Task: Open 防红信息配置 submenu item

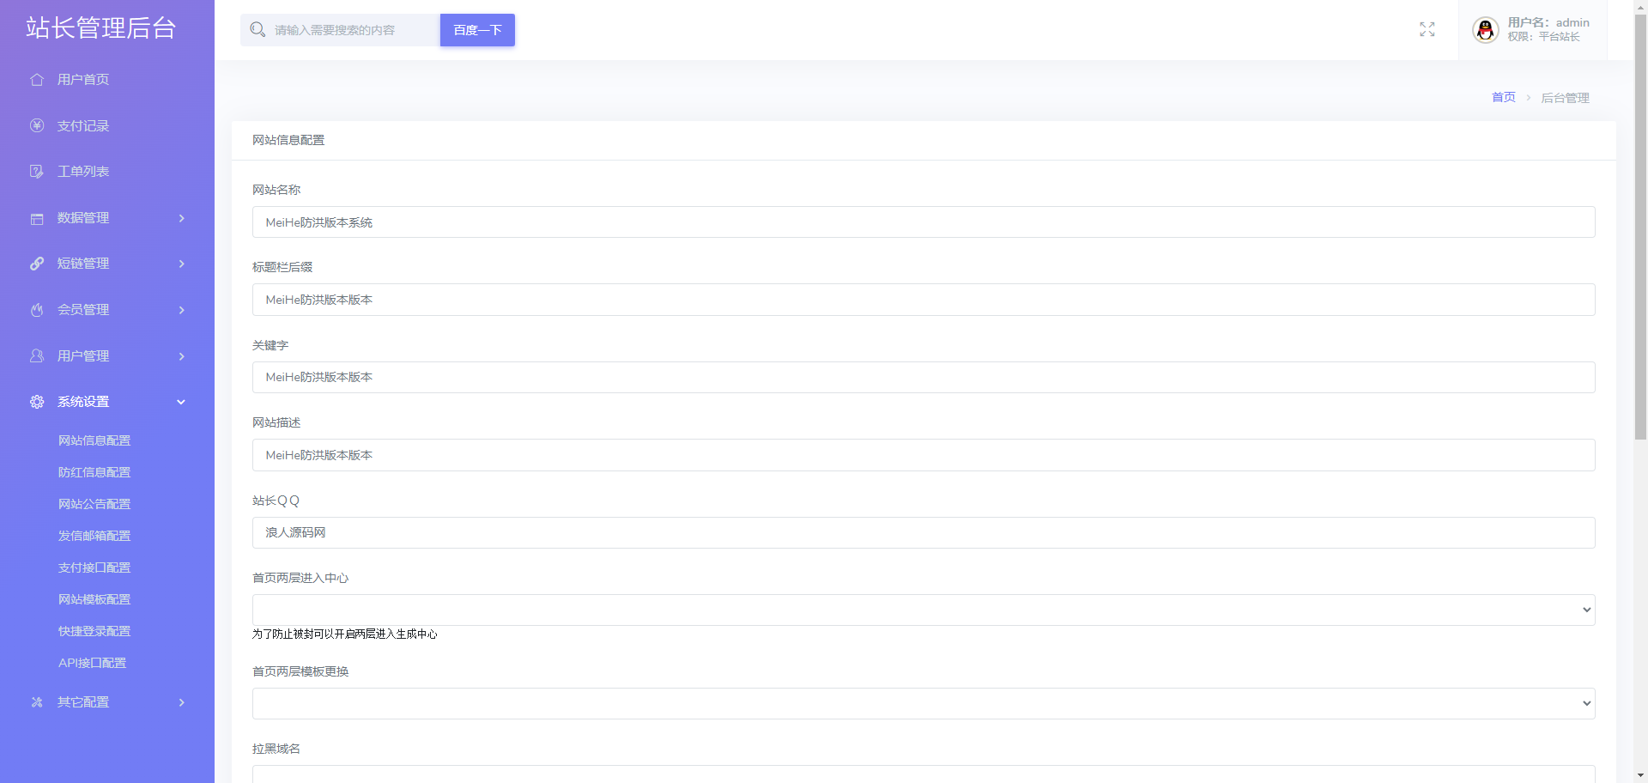Action: click(x=94, y=472)
